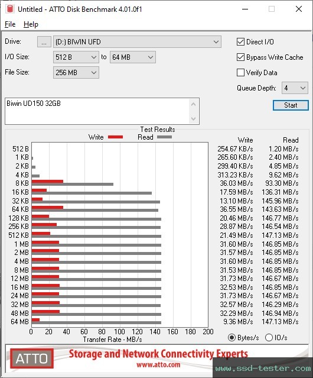
Task: Click the Transfer Rate - MB/s axis label
Action: [x=112, y=340]
